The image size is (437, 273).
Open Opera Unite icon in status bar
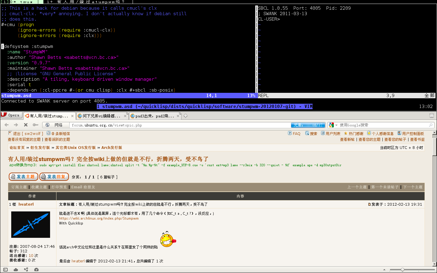tap(26, 270)
